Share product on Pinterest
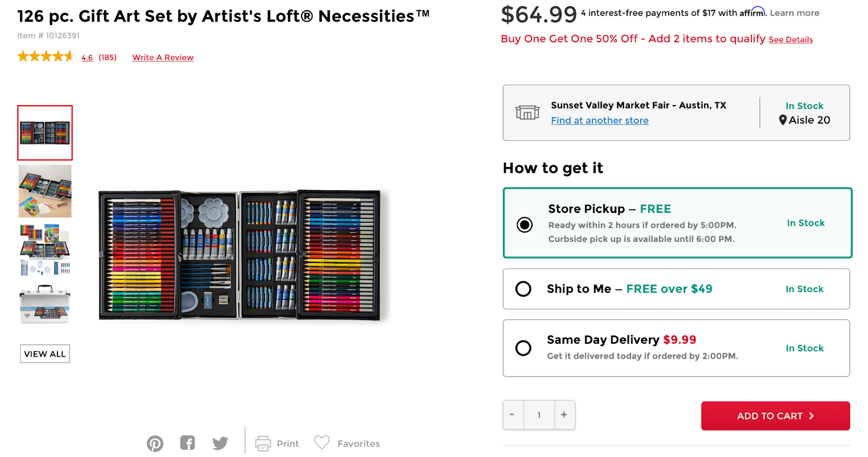This screenshot has height=457, width=868. [155, 443]
